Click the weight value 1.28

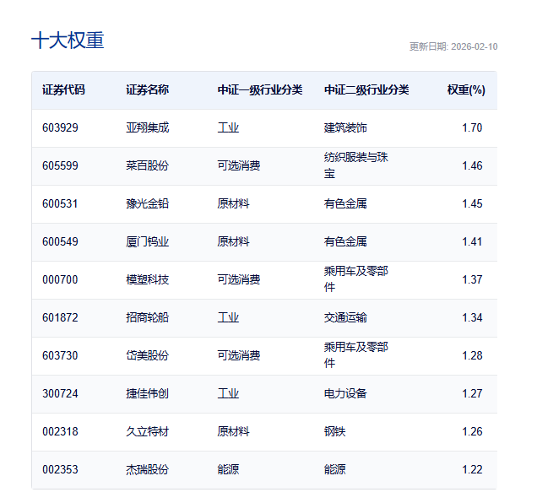click(x=472, y=356)
